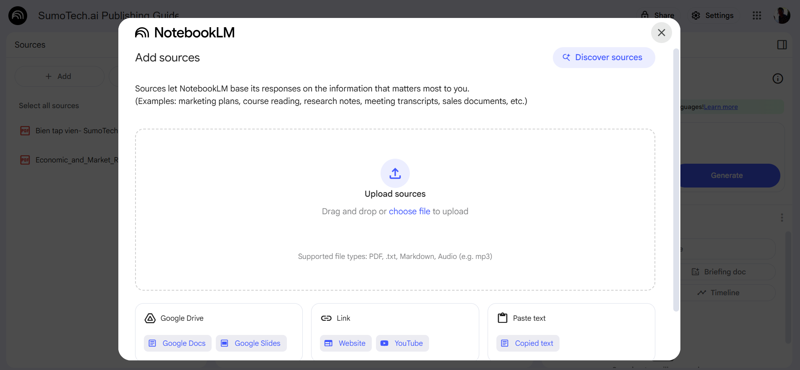800x370 pixels.
Task: Click the Google Drive triangle icon
Action: [150, 318]
